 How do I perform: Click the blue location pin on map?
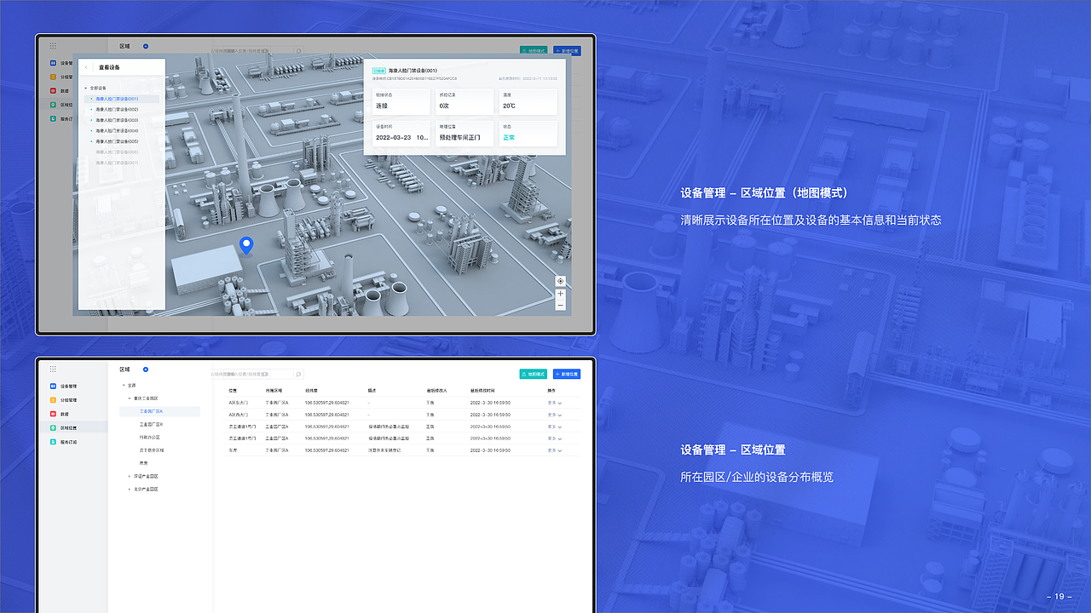pos(246,246)
